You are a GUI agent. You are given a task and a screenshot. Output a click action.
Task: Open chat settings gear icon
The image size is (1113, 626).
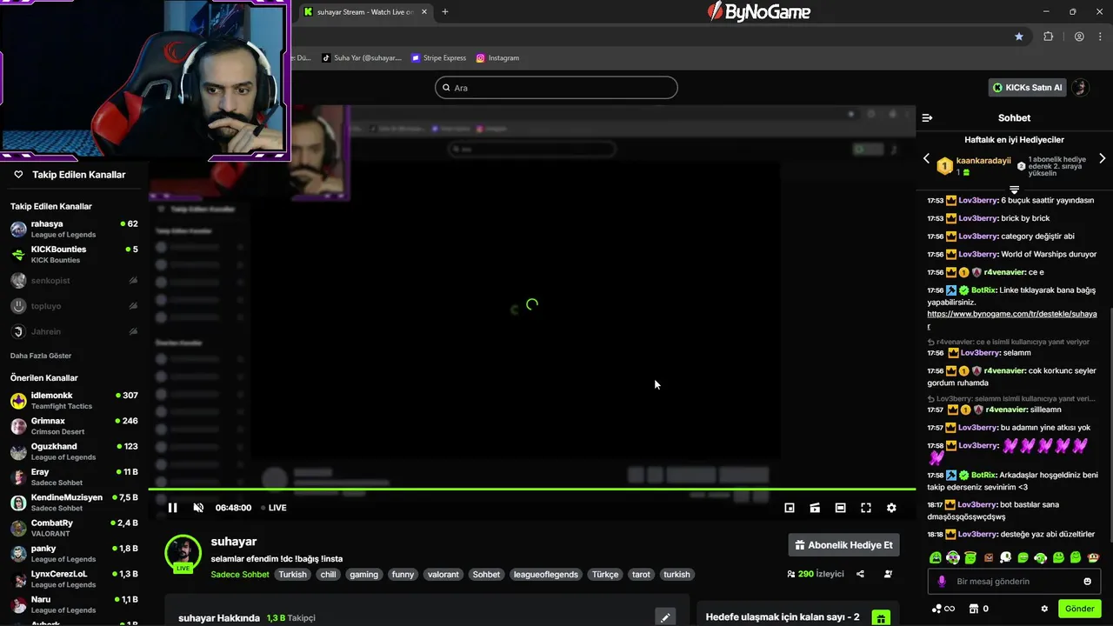[x=1044, y=609]
